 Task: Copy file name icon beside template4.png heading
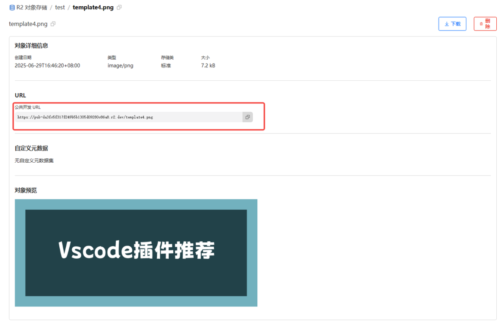pos(53,24)
